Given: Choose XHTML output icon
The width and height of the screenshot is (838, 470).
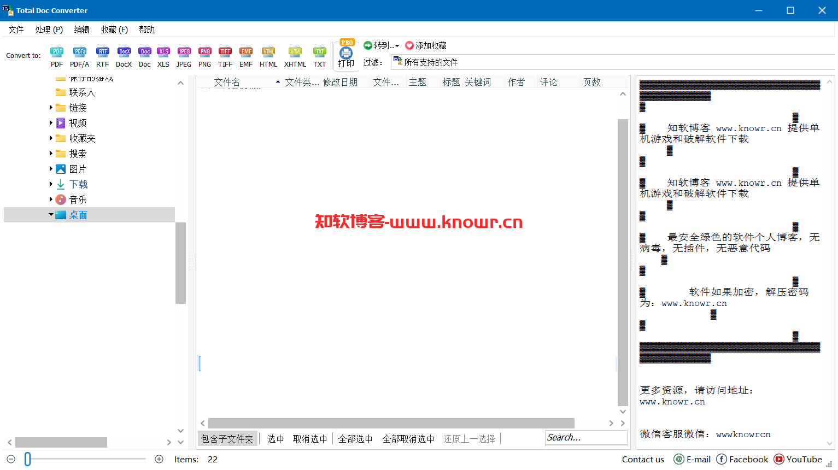Looking at the screenshot, I should tap(295, 56).
